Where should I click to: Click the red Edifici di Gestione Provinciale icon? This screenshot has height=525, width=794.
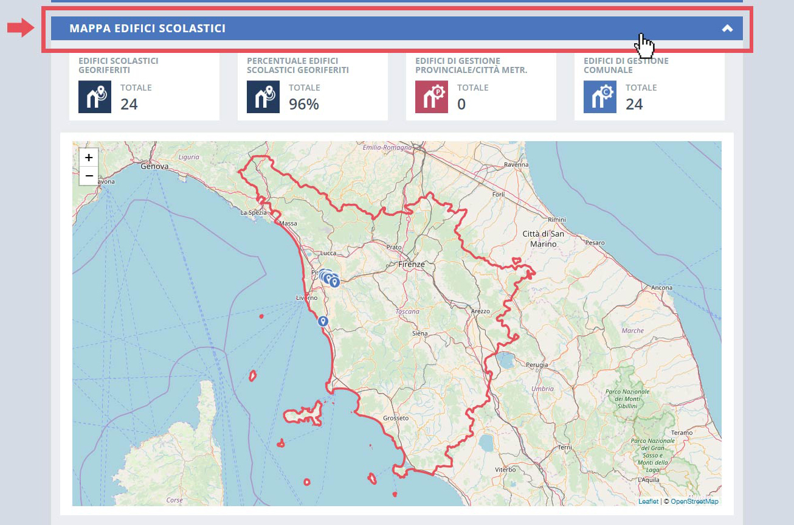(431, 96)
